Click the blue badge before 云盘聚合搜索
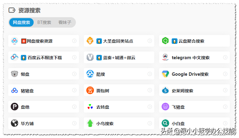The image size is (239, 138). coord(174,41)
